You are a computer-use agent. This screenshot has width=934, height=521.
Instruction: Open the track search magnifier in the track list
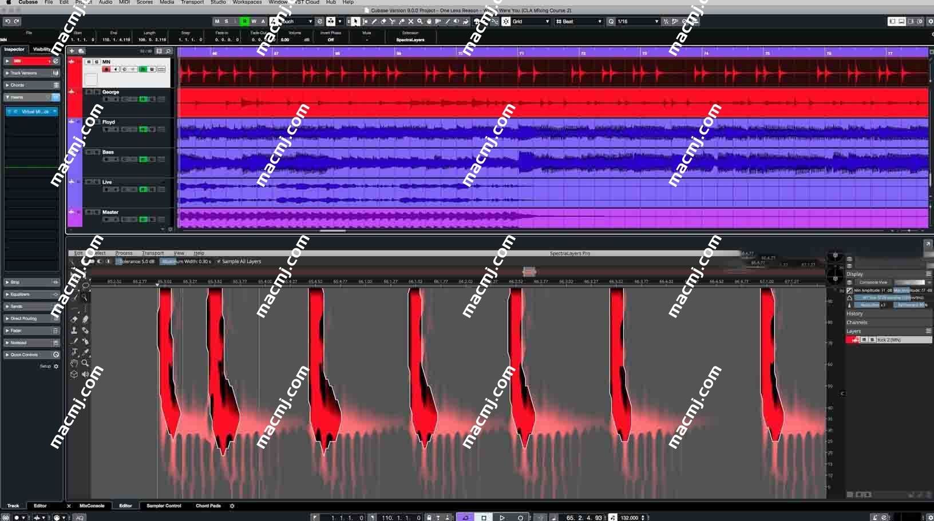pos(168,51)
